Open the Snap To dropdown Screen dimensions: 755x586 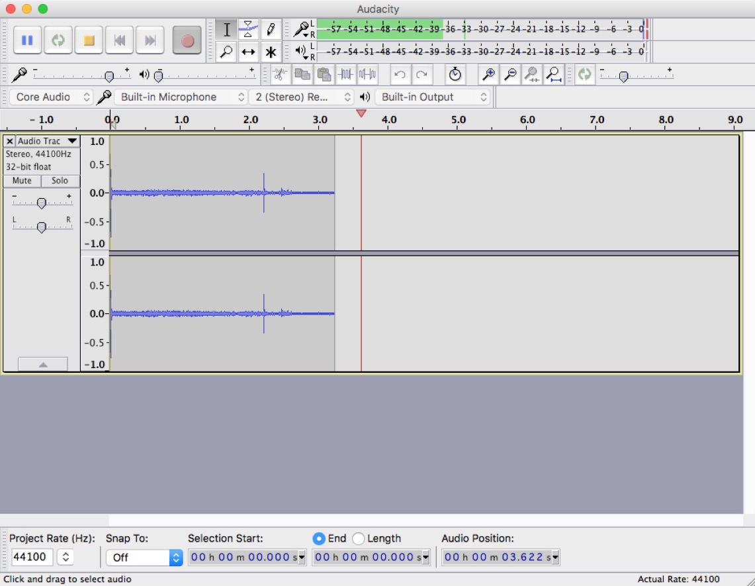pyautogui.click(x=144, y=558)
